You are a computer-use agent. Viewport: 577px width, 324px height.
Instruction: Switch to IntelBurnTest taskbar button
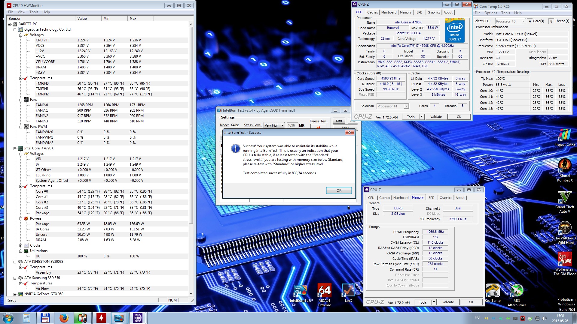(119, 318)
